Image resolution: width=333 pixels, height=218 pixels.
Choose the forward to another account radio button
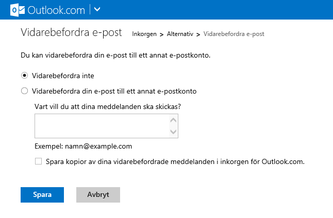tap(24, 91)
